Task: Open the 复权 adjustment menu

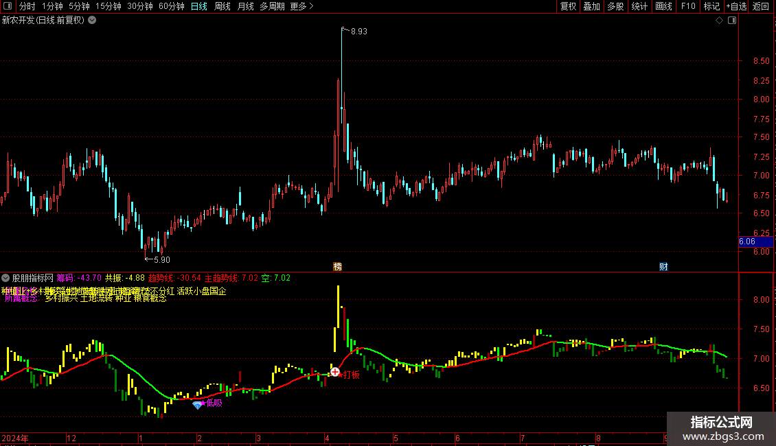Action: coord(568,6)
